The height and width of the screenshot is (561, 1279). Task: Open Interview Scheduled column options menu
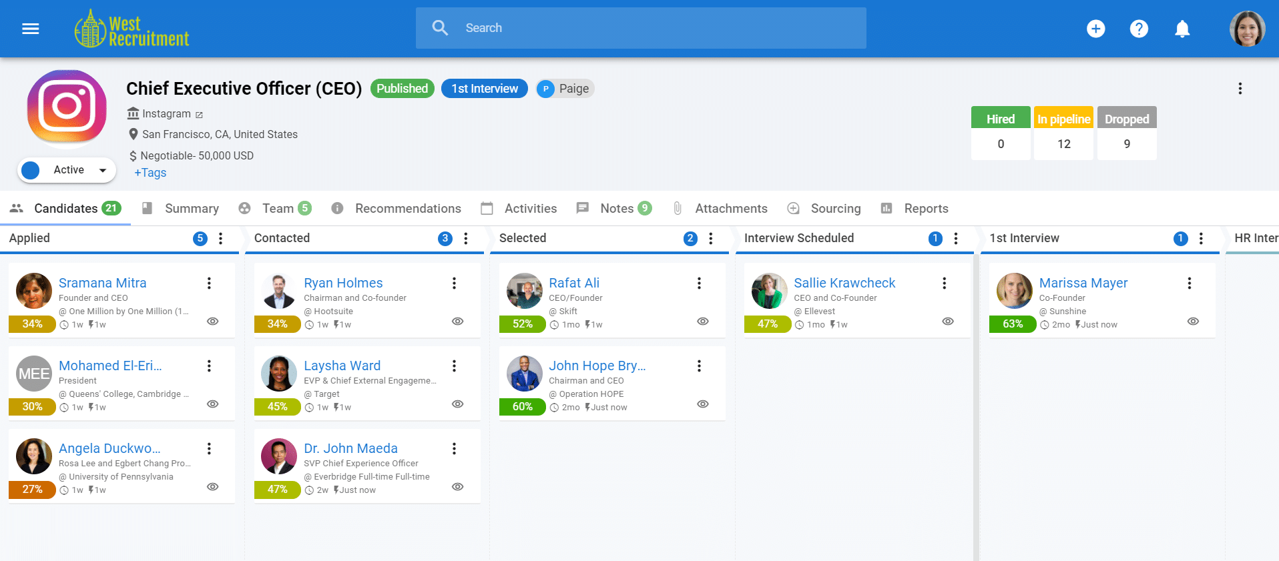pos(956,238)
